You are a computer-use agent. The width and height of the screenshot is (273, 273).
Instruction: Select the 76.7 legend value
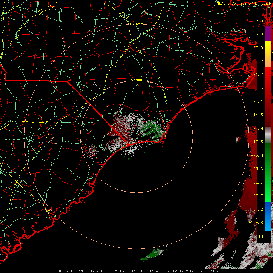click(x=258, y=61)
